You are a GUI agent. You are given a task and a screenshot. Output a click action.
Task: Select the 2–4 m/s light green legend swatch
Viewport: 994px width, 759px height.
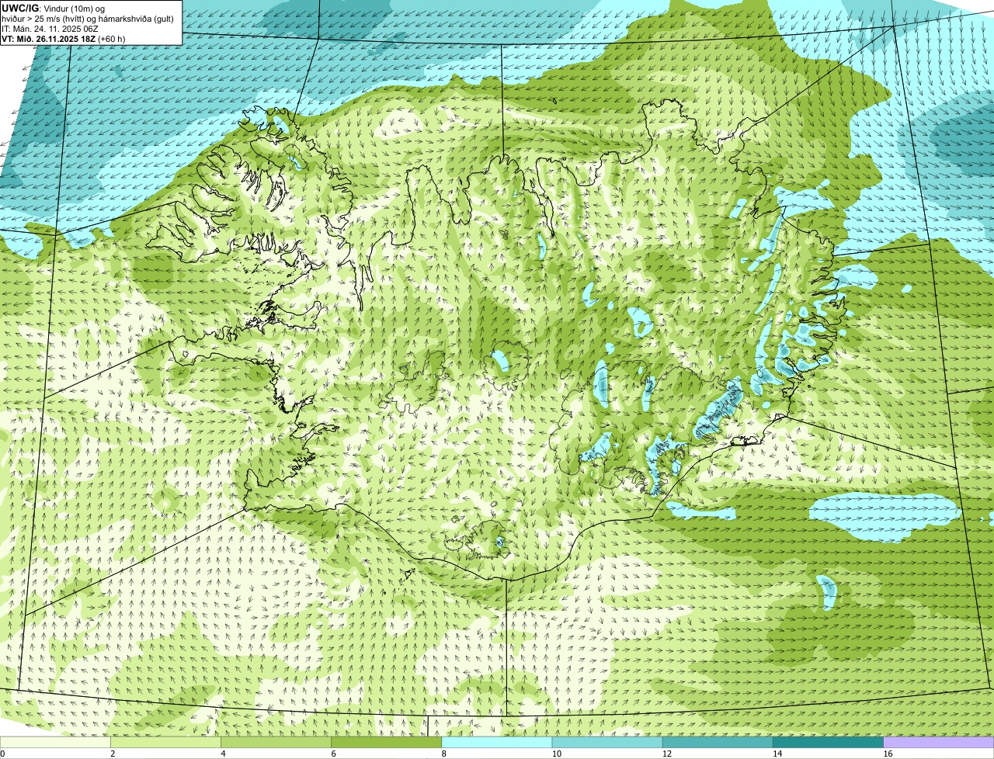point(165,742)
